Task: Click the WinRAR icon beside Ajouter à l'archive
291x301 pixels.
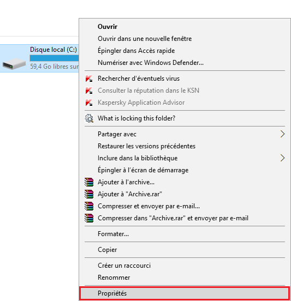Action: pos(89,182)
